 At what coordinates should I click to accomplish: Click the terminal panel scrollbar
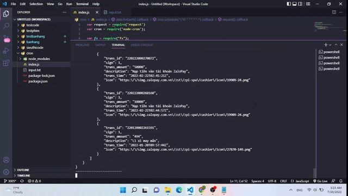pos(314,173)
